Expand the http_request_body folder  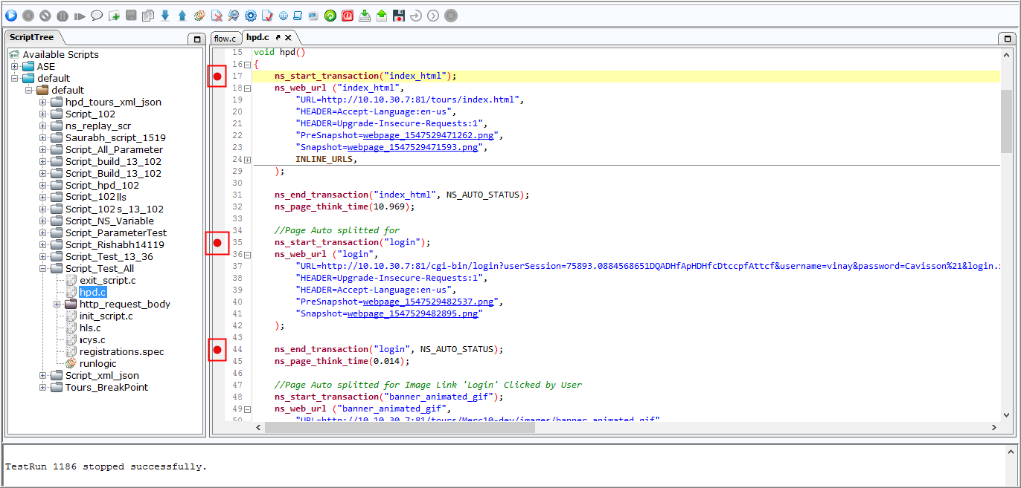[x=57, y=304]
